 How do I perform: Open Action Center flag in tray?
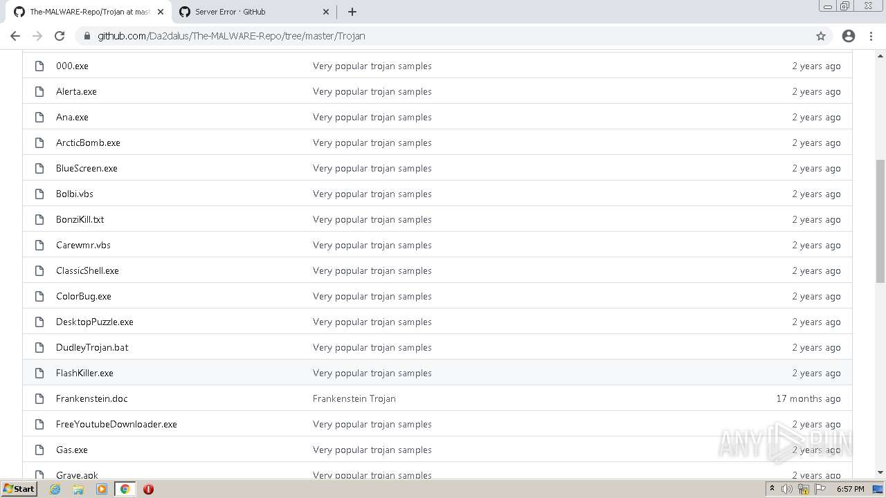point(820,489)
